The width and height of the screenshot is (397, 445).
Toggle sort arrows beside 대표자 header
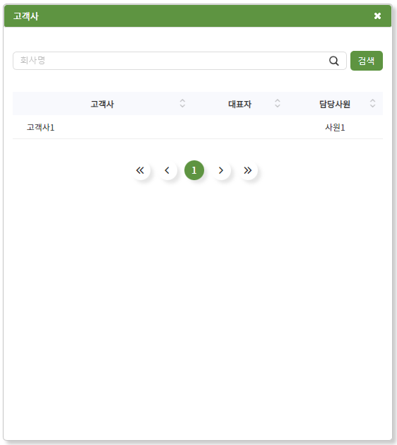pyautogui.click(x=278, y=103)
